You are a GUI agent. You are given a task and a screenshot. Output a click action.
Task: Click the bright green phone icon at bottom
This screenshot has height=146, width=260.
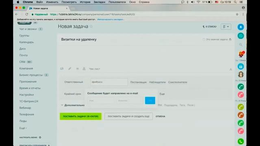click(240, 142)
